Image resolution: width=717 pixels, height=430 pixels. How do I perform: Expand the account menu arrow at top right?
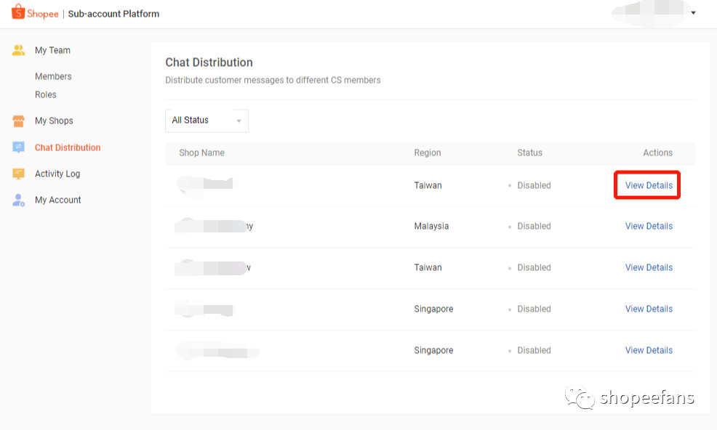click(693, 13)
